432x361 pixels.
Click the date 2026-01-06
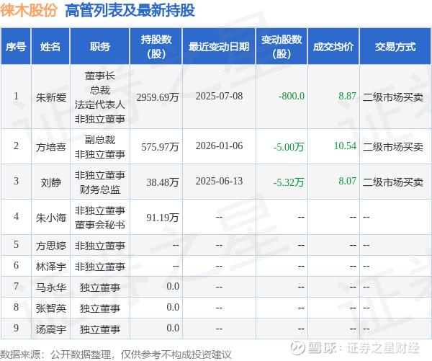click(220, 146)
